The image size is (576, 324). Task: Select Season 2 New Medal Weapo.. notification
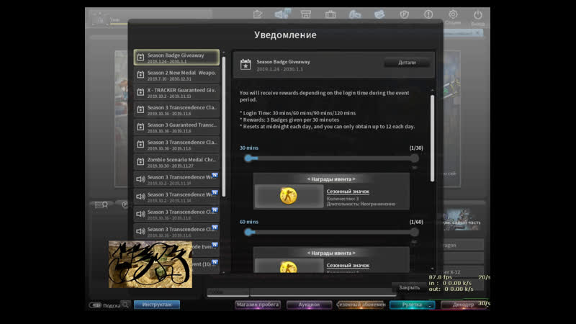(x=176, y=75)
